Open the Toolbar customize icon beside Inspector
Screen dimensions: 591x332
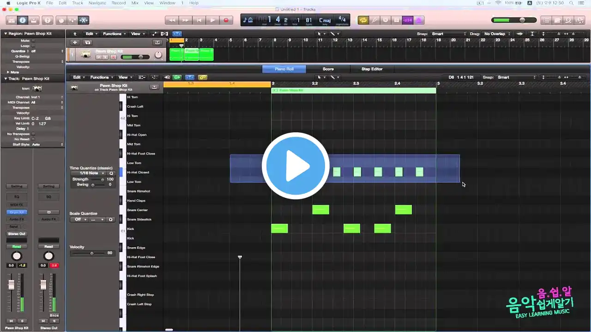click(33, 20)
